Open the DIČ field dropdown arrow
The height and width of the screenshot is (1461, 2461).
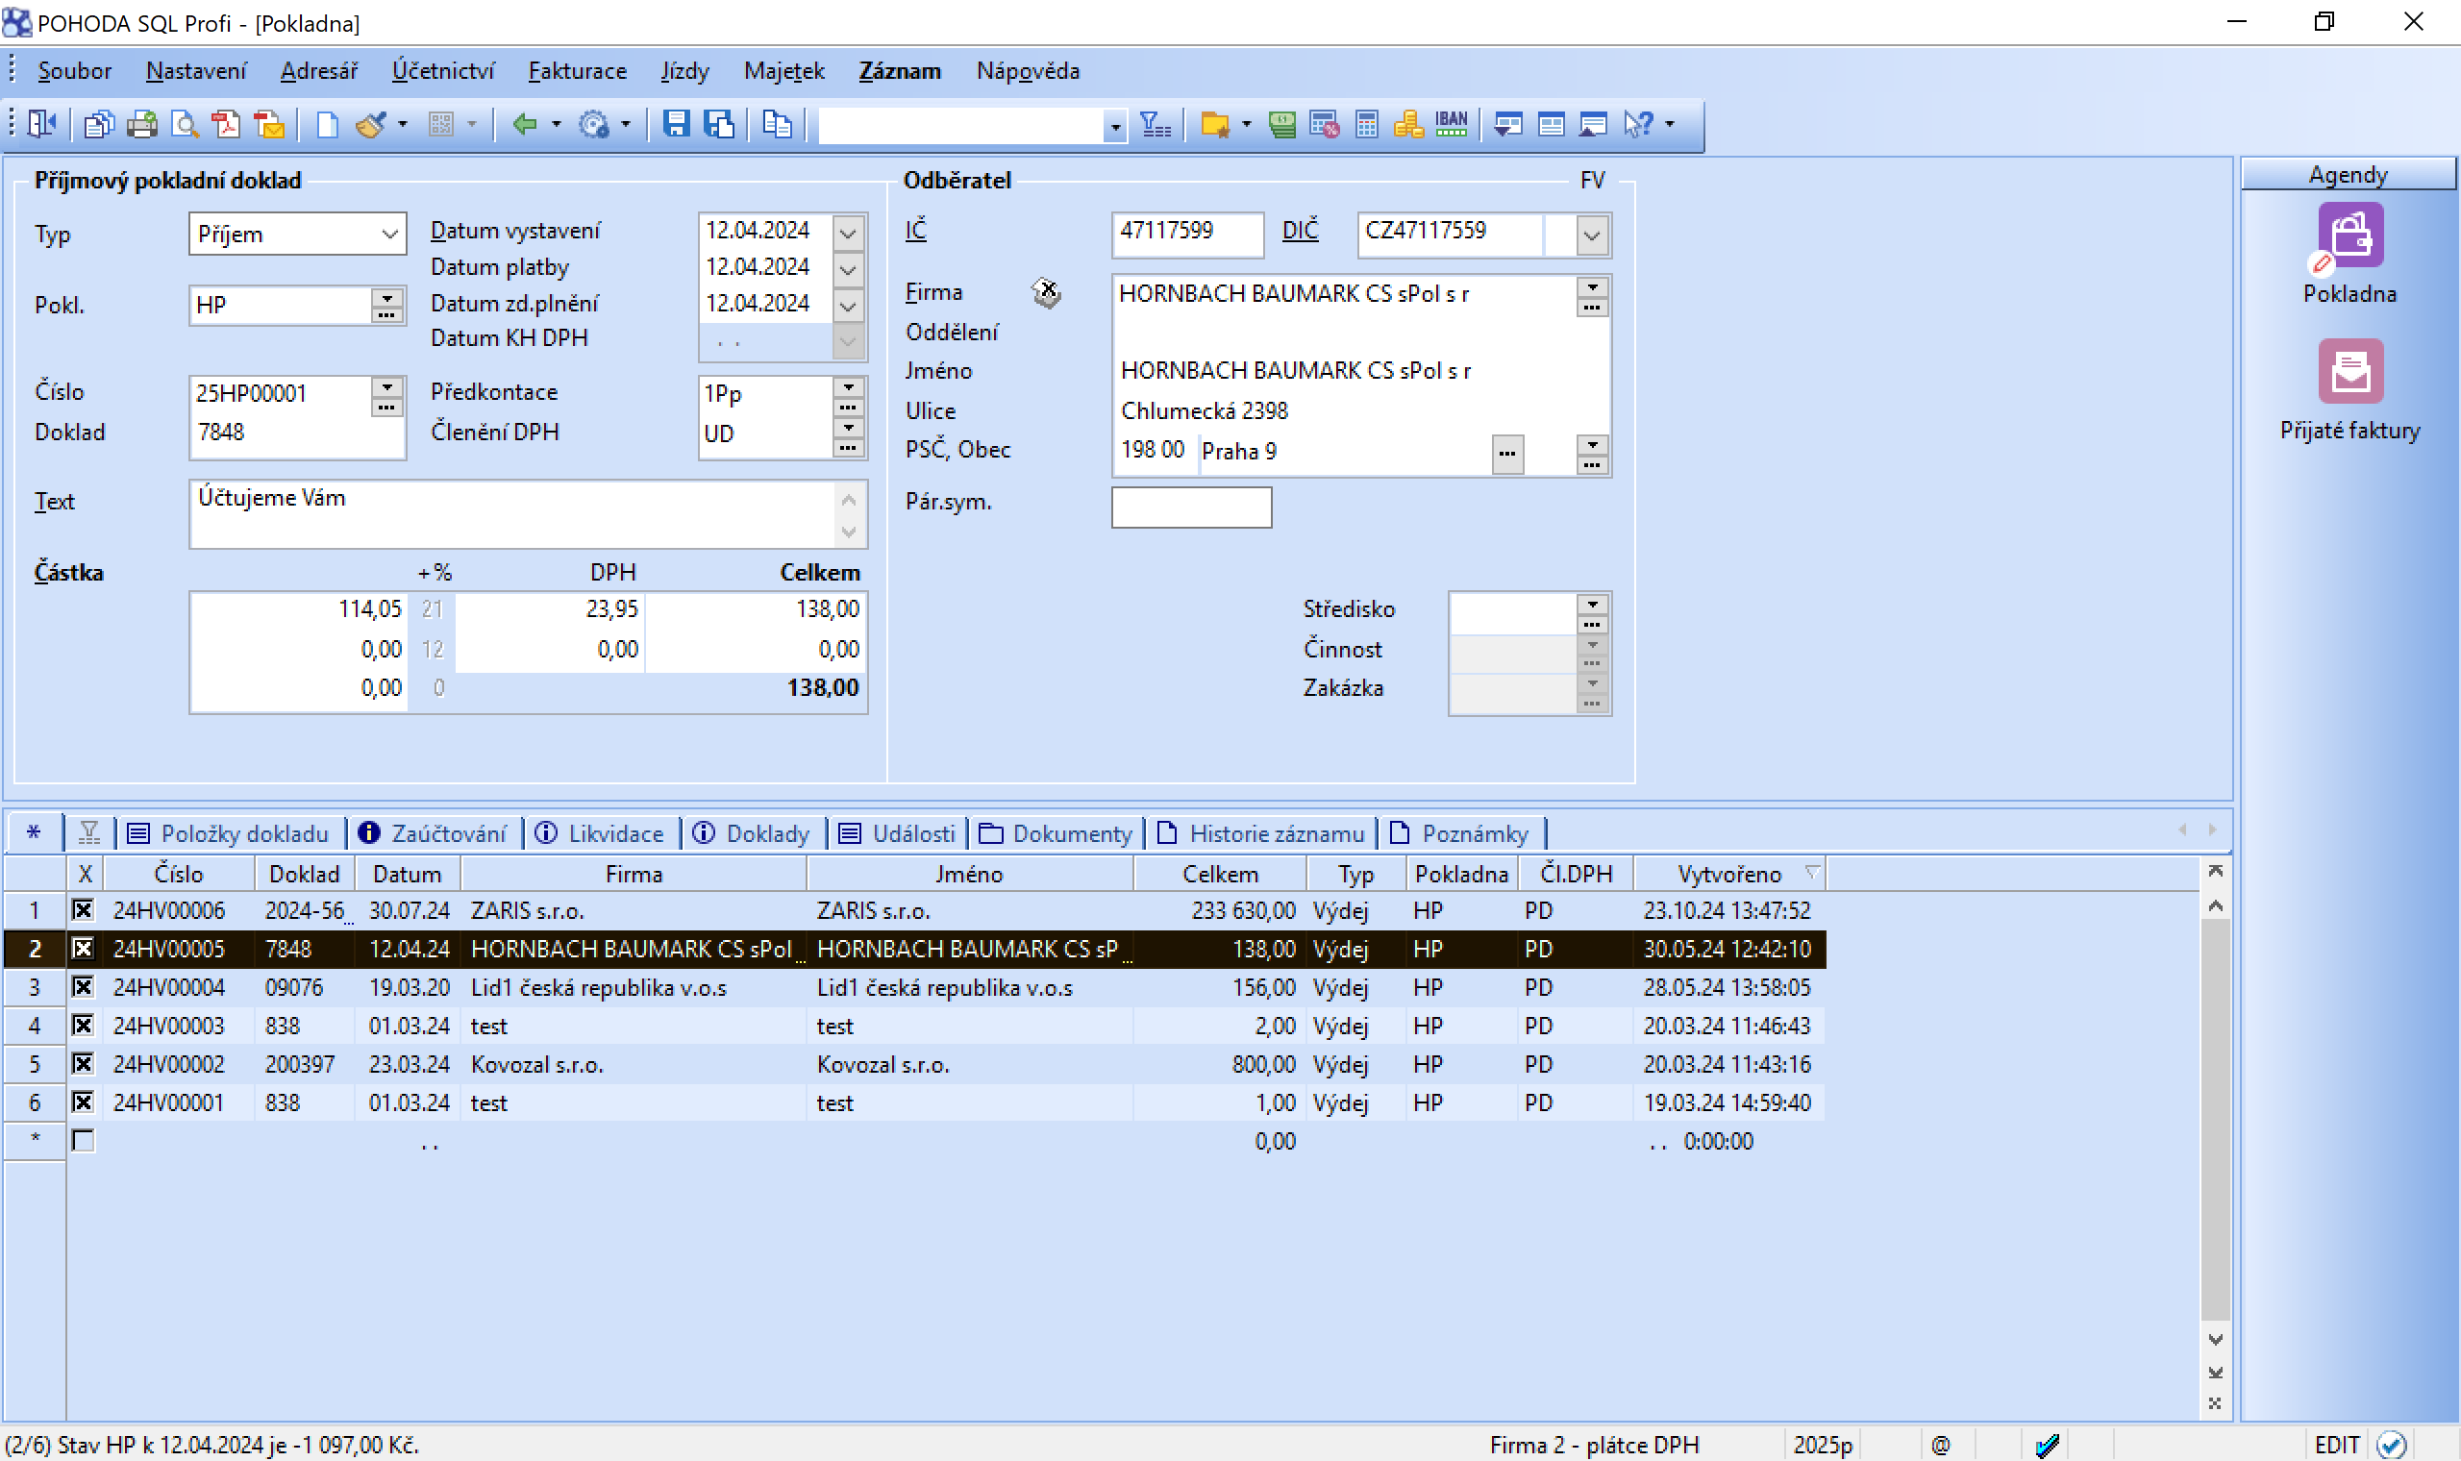(1591, 235)
